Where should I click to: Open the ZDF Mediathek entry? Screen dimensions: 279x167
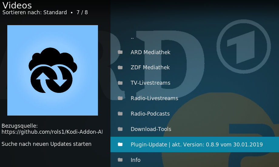click(x=195, y=67)
